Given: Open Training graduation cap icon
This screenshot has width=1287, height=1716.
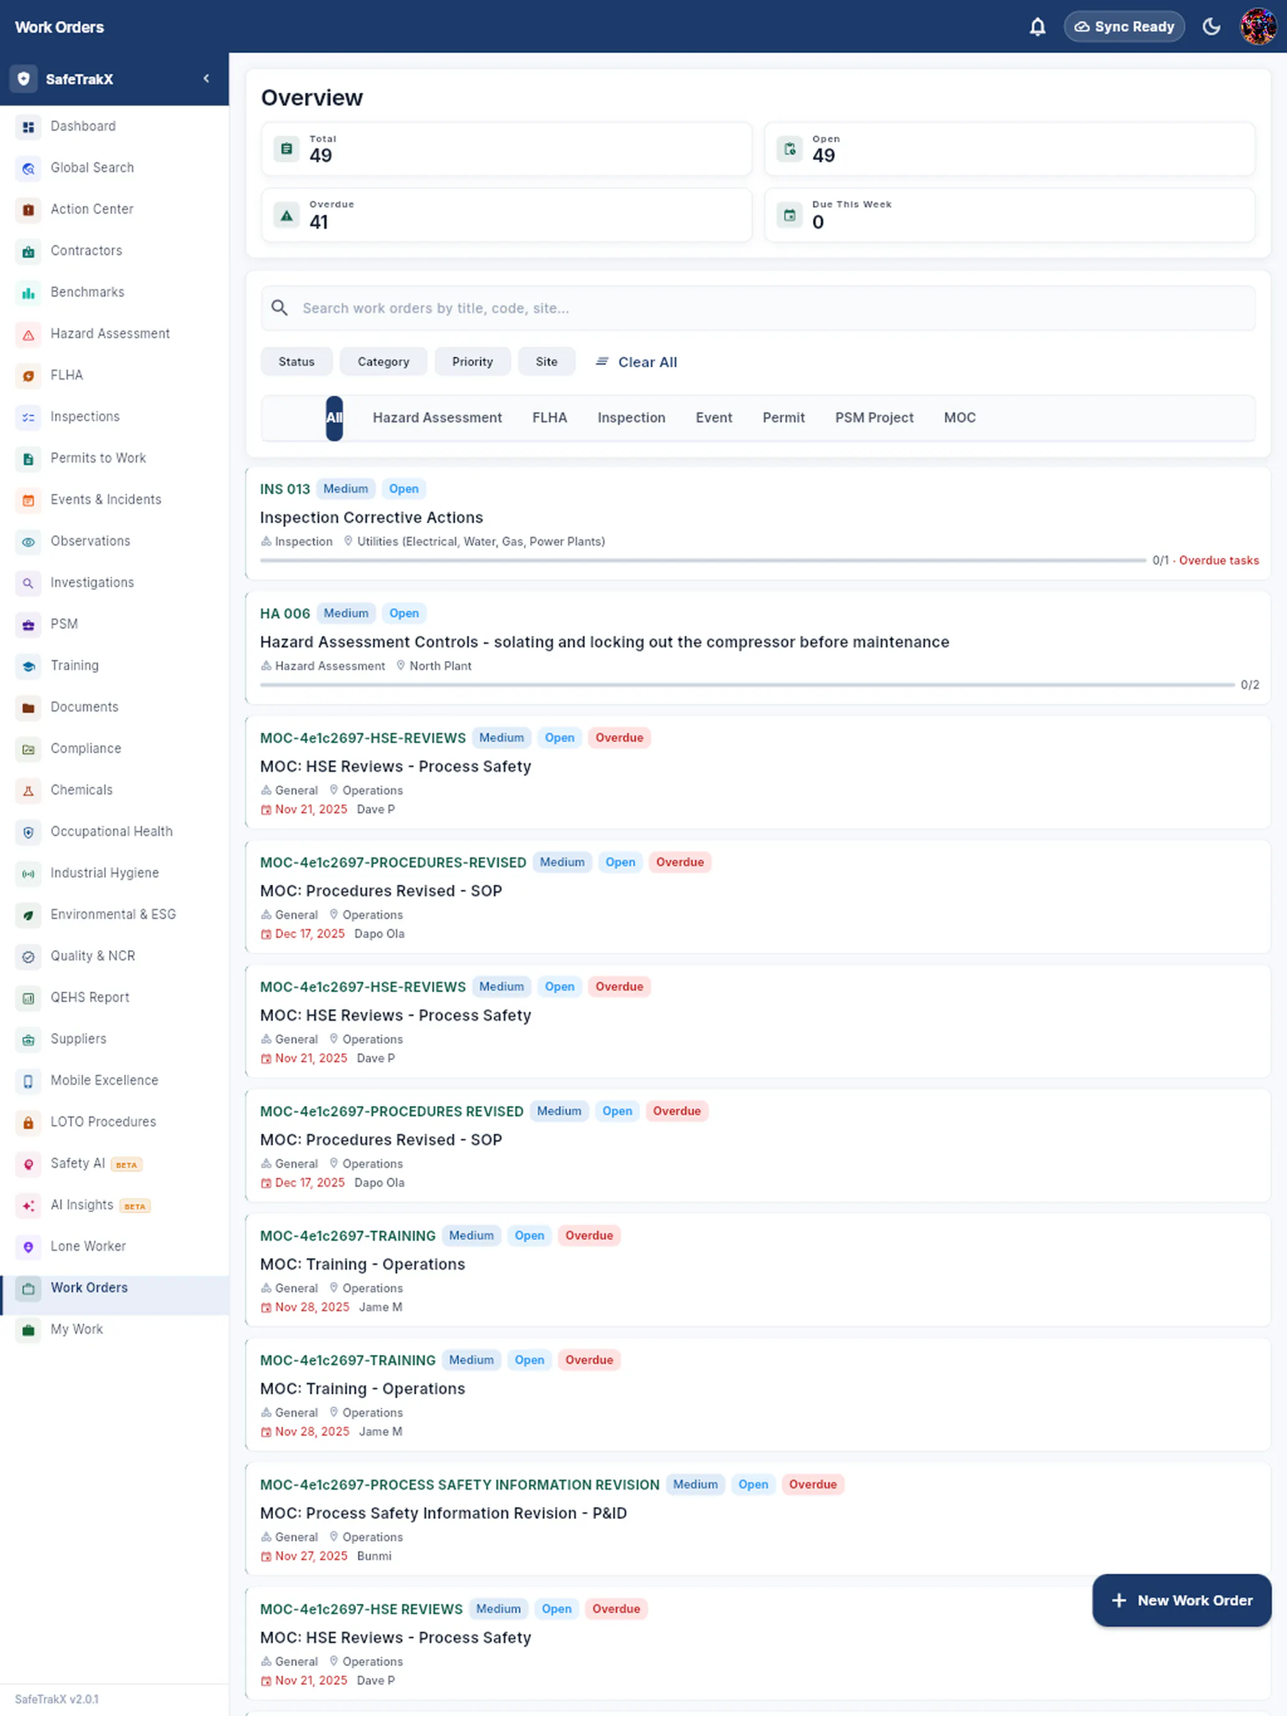Looking at the screenshot, I should (29, 667).
